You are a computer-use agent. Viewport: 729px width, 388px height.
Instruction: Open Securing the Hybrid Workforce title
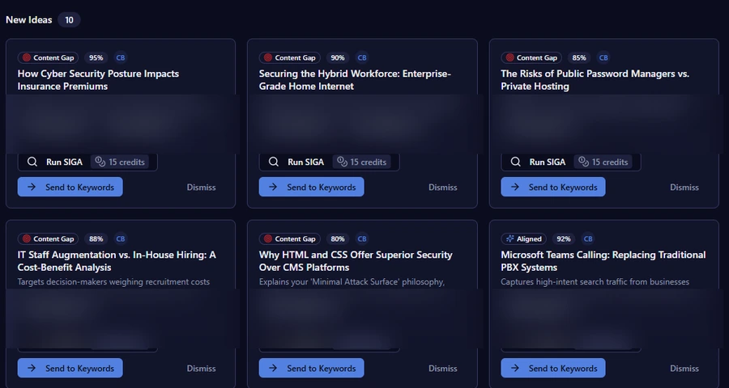pyautogui.click(x=355, y=80)
